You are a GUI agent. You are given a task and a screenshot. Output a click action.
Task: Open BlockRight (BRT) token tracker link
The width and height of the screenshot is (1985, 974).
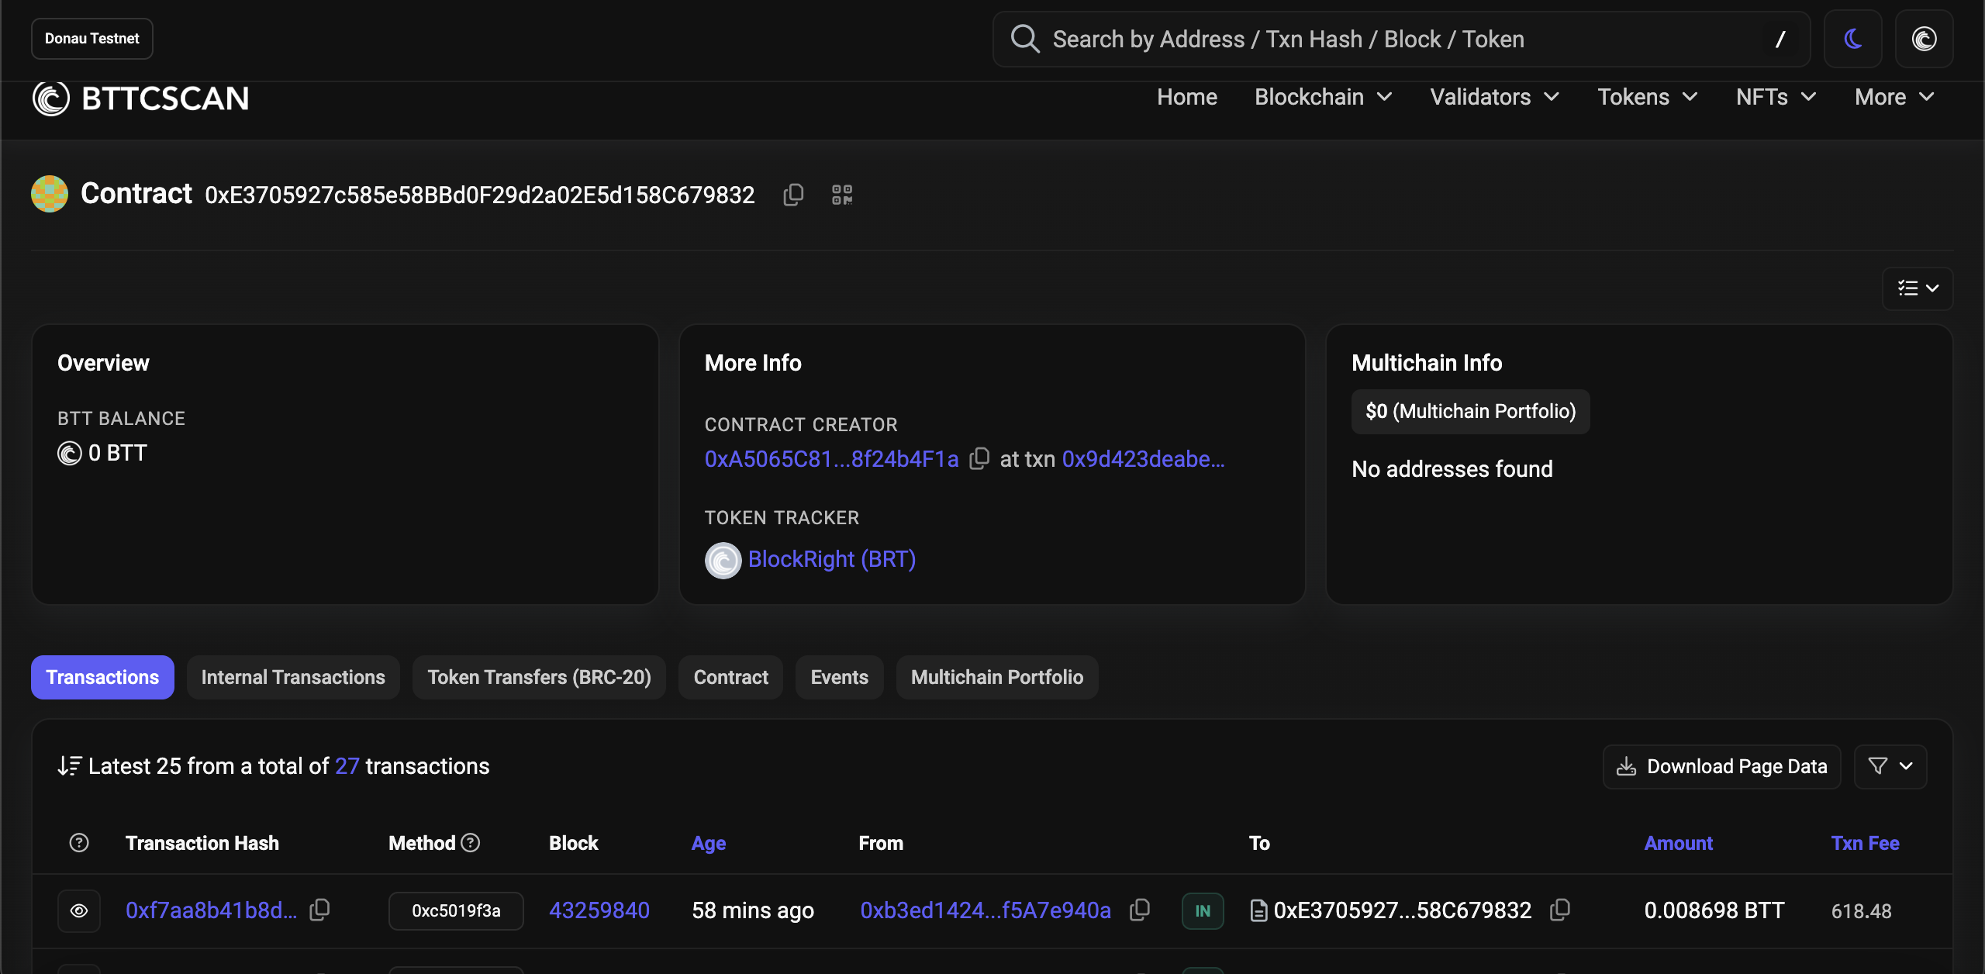pos(831,559)
